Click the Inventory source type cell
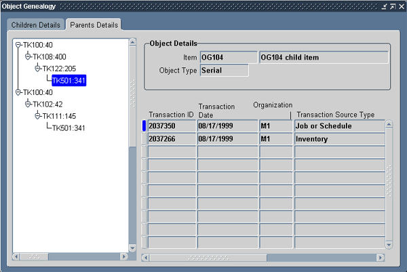Viewport: 407px width, 272px height. coord(340,139)
